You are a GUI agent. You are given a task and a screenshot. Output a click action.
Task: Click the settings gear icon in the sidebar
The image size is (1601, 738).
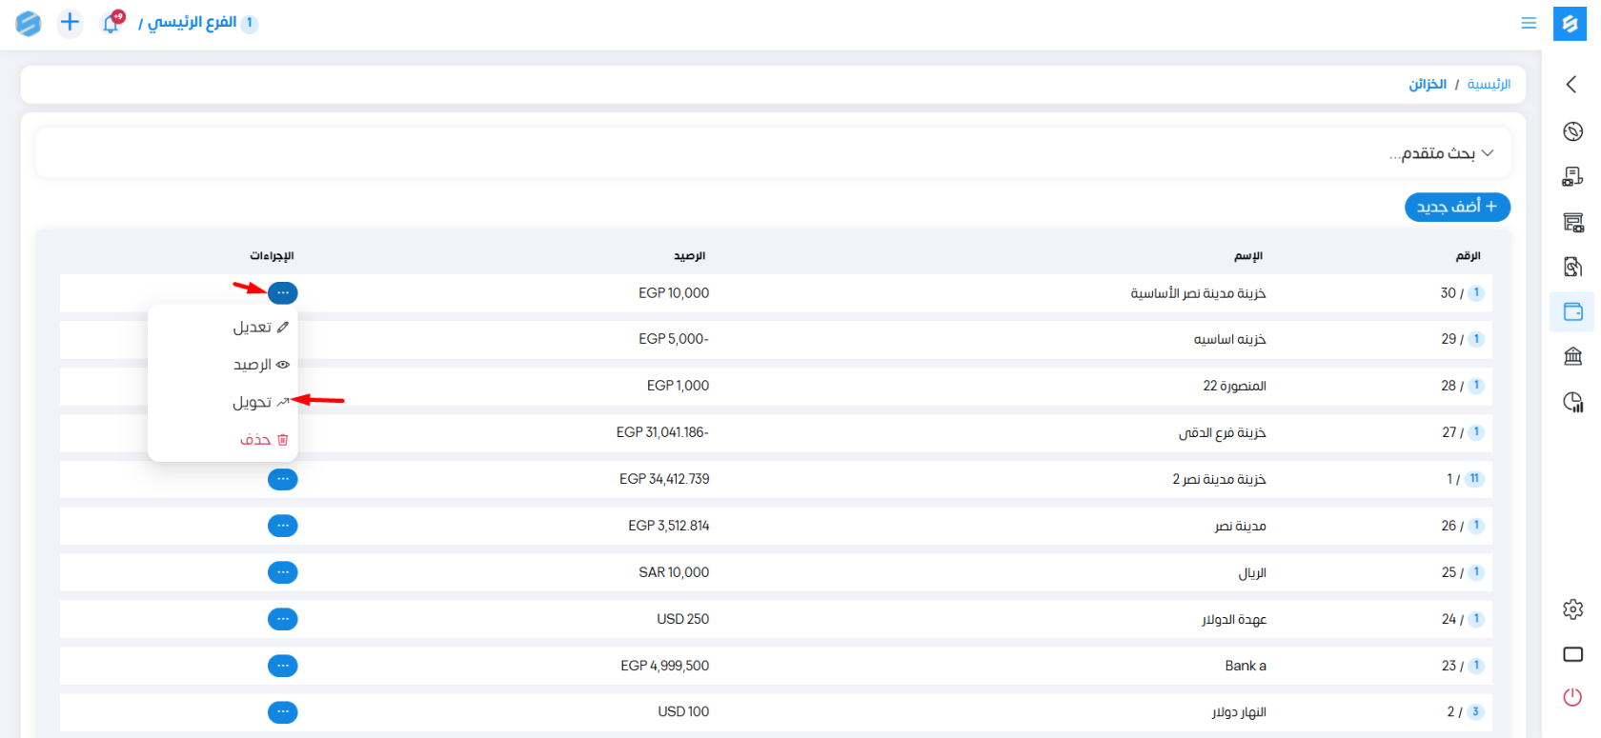tap(1572, 609)
